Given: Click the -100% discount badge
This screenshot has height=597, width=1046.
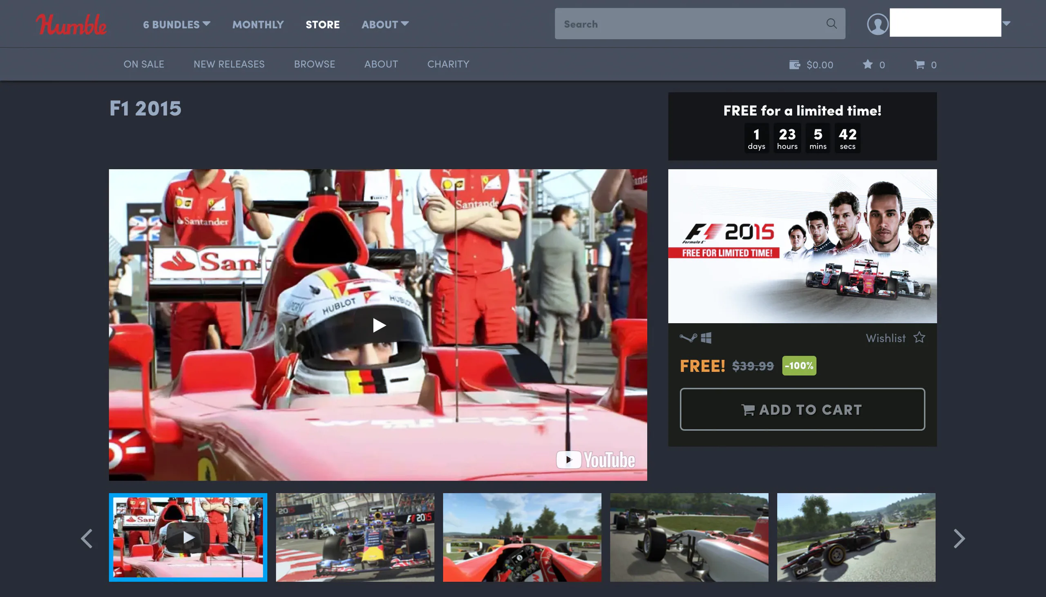Looking at the screenshot, I should (799, 365).
